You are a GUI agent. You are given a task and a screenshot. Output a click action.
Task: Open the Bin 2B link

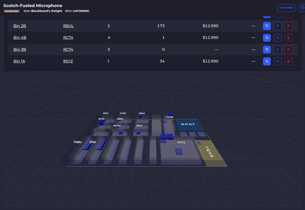point(20,26)
